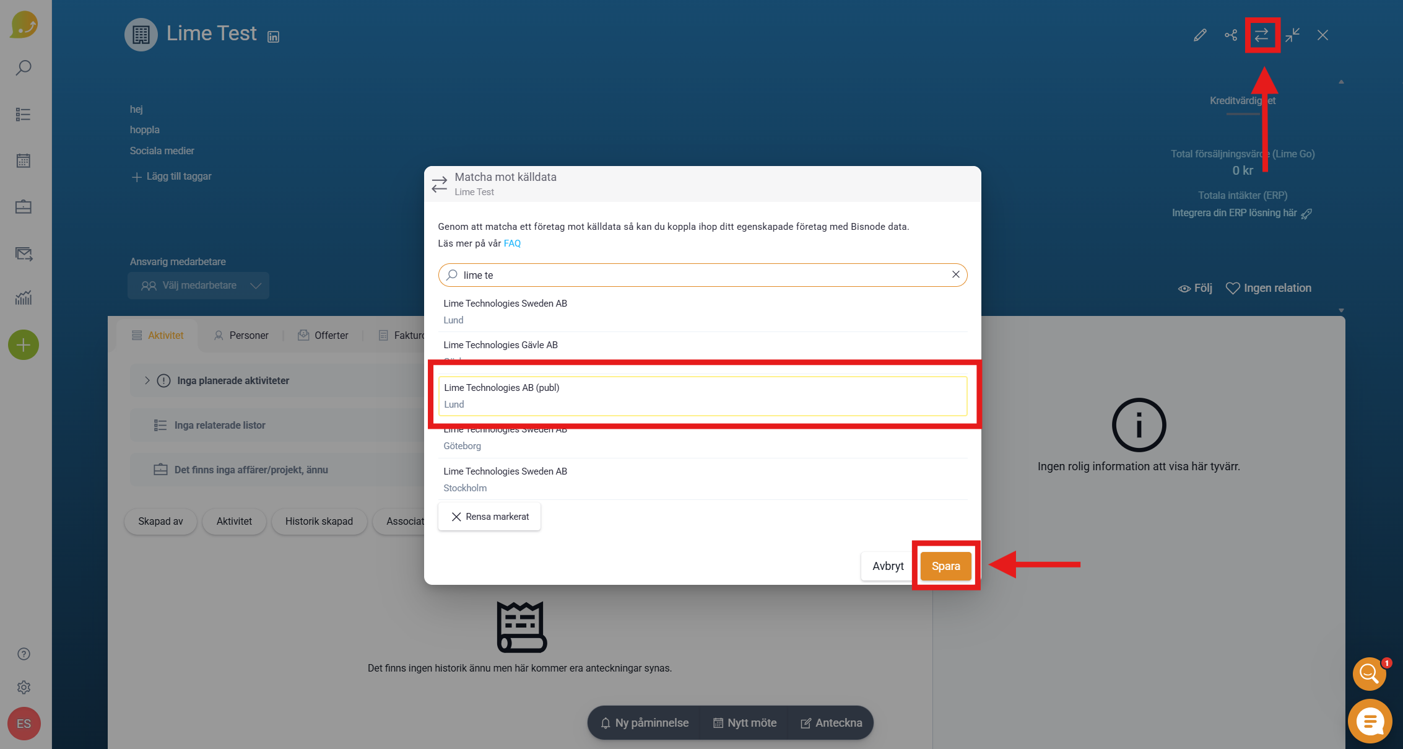Open the lists icon in left sidebar
The width and height of the screenshot is (1403, 749).
coord(24,115)
